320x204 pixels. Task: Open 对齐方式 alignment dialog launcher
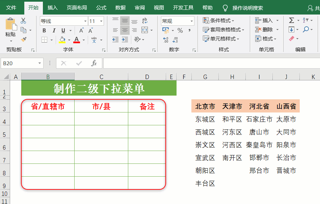pyautogui.click(x=154, y=50)
